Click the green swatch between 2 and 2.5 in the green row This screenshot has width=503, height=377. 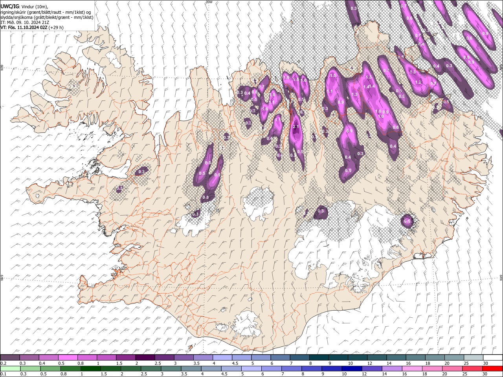coord(130,368)
